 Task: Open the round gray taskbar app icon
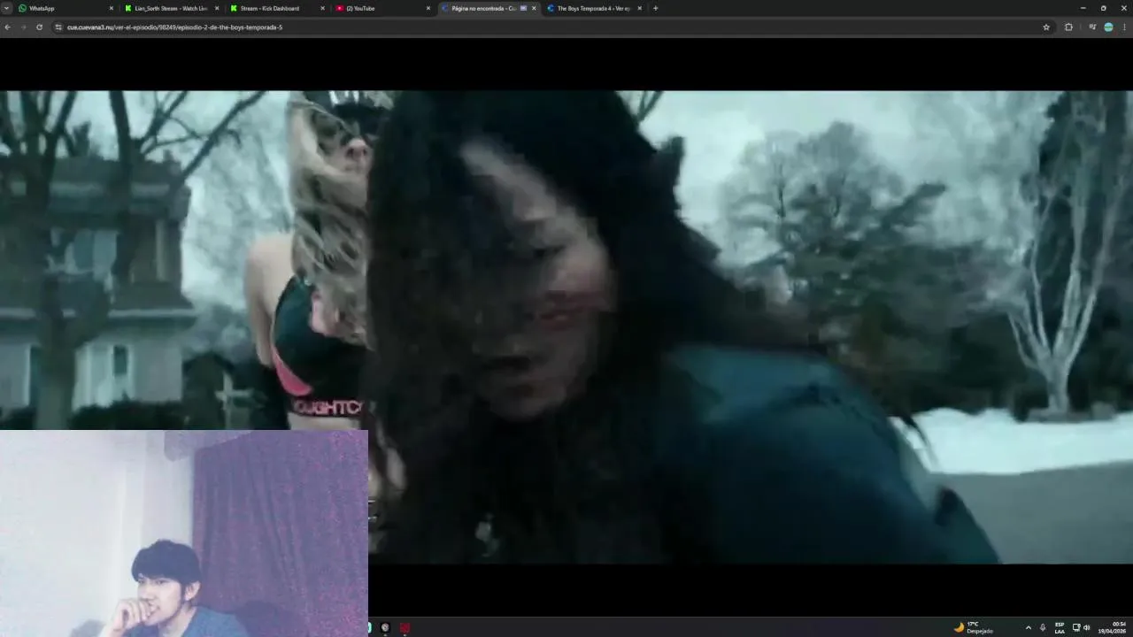click(x=385, y=627)
